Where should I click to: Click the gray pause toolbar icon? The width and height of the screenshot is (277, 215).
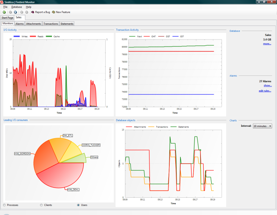[x=22, y=12]
